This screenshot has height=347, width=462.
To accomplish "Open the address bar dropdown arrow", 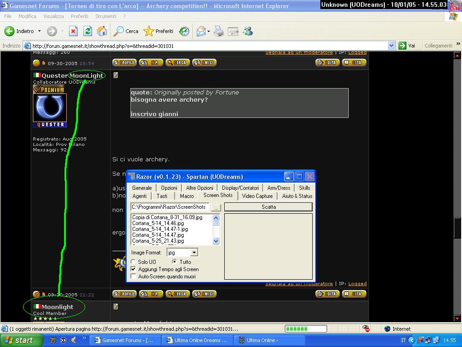I will (391, 46).
